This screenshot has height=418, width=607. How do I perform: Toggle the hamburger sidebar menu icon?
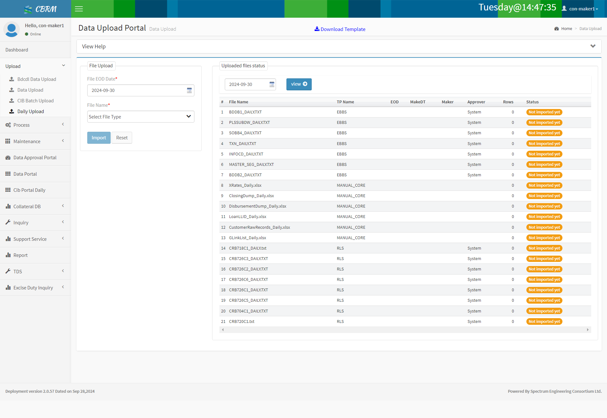point(79,9)
